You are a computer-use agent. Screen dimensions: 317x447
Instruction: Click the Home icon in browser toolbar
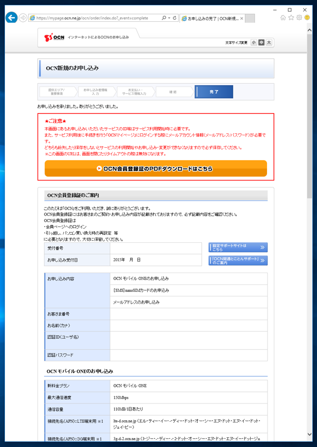[283, 18]
